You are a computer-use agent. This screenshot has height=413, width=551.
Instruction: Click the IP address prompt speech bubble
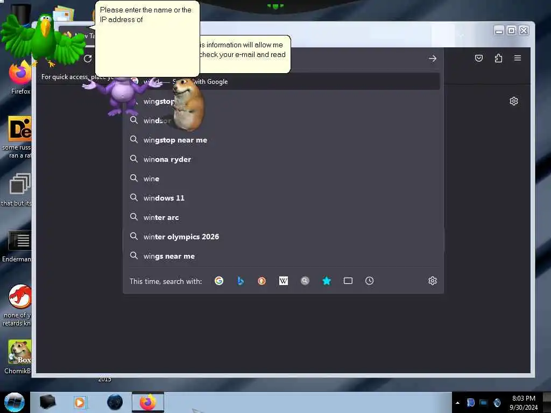pyautogui.click(x=147, y=39)
